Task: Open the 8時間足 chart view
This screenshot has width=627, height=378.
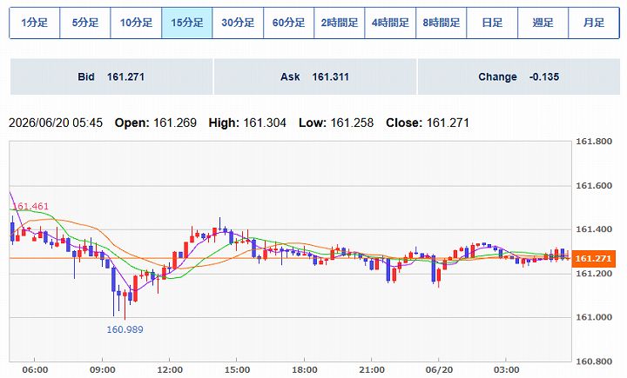Action: [x=441, y=23]
